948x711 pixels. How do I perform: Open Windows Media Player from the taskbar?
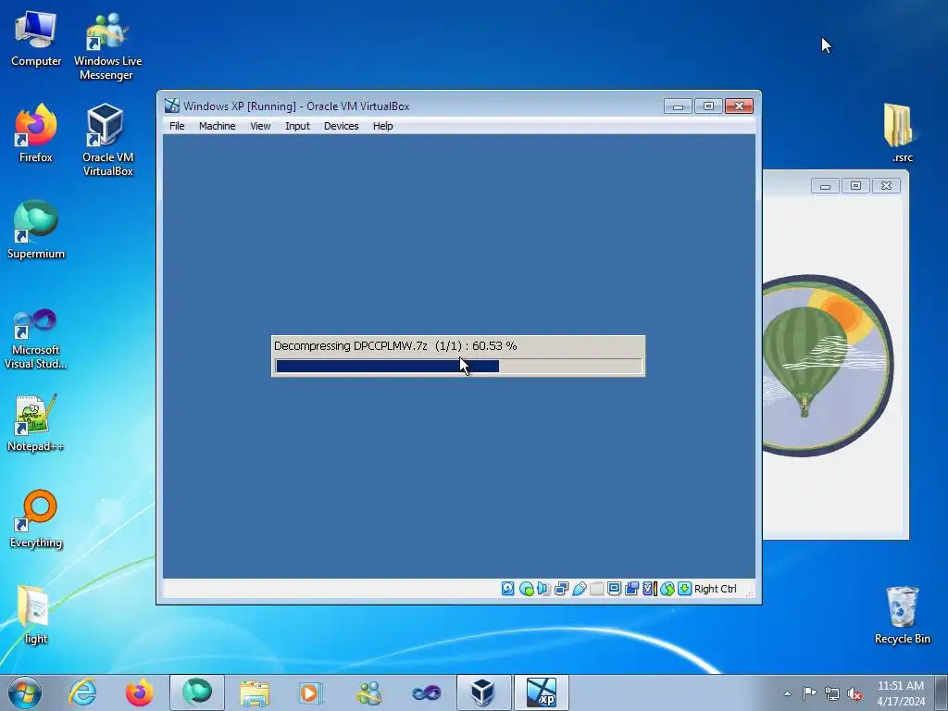(311, 692)
